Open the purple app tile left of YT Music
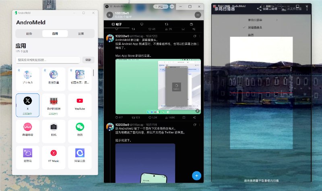Image resolution: width=322 pixels, height=191 pixels. [x=27, y=157]
